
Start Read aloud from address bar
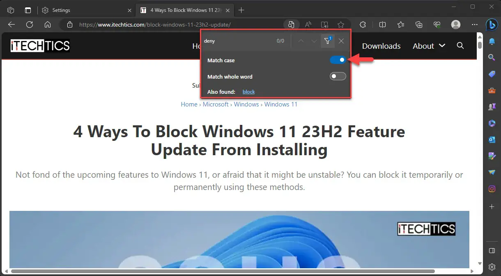pyautogui.click(x=308, y=25)
